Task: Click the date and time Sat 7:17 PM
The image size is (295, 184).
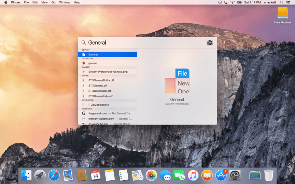Action: [252, 2]
